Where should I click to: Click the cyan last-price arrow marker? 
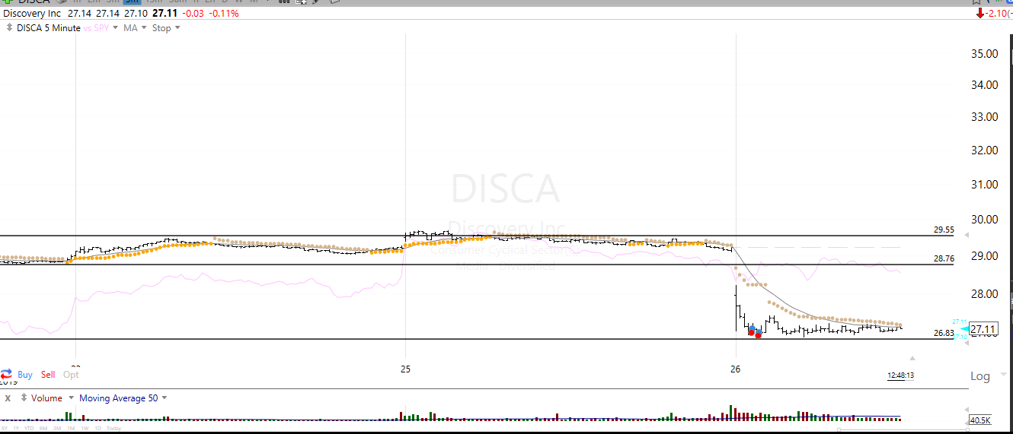click(964, 328)
